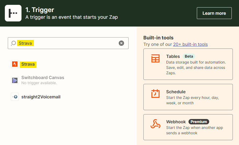
Task: Click the Trigger step icon in header
Action: pyautogui.click(x=13, y=13)
